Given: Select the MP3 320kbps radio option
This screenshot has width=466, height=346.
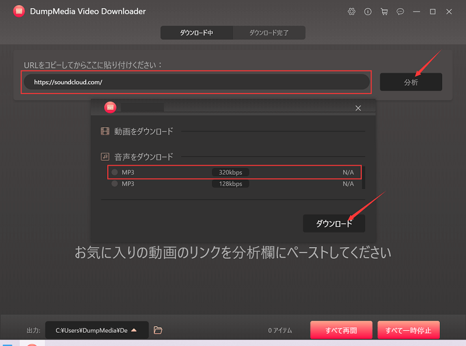Looking at the screenshot, I should coord(115,172).
